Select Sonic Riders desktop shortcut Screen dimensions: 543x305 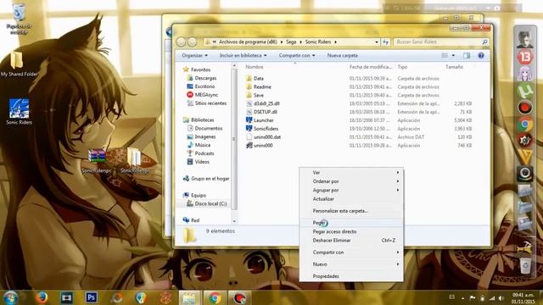pos(19,111)
